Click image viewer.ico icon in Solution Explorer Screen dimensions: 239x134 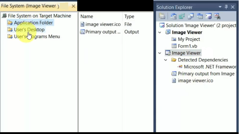click(x=174, y=81)
